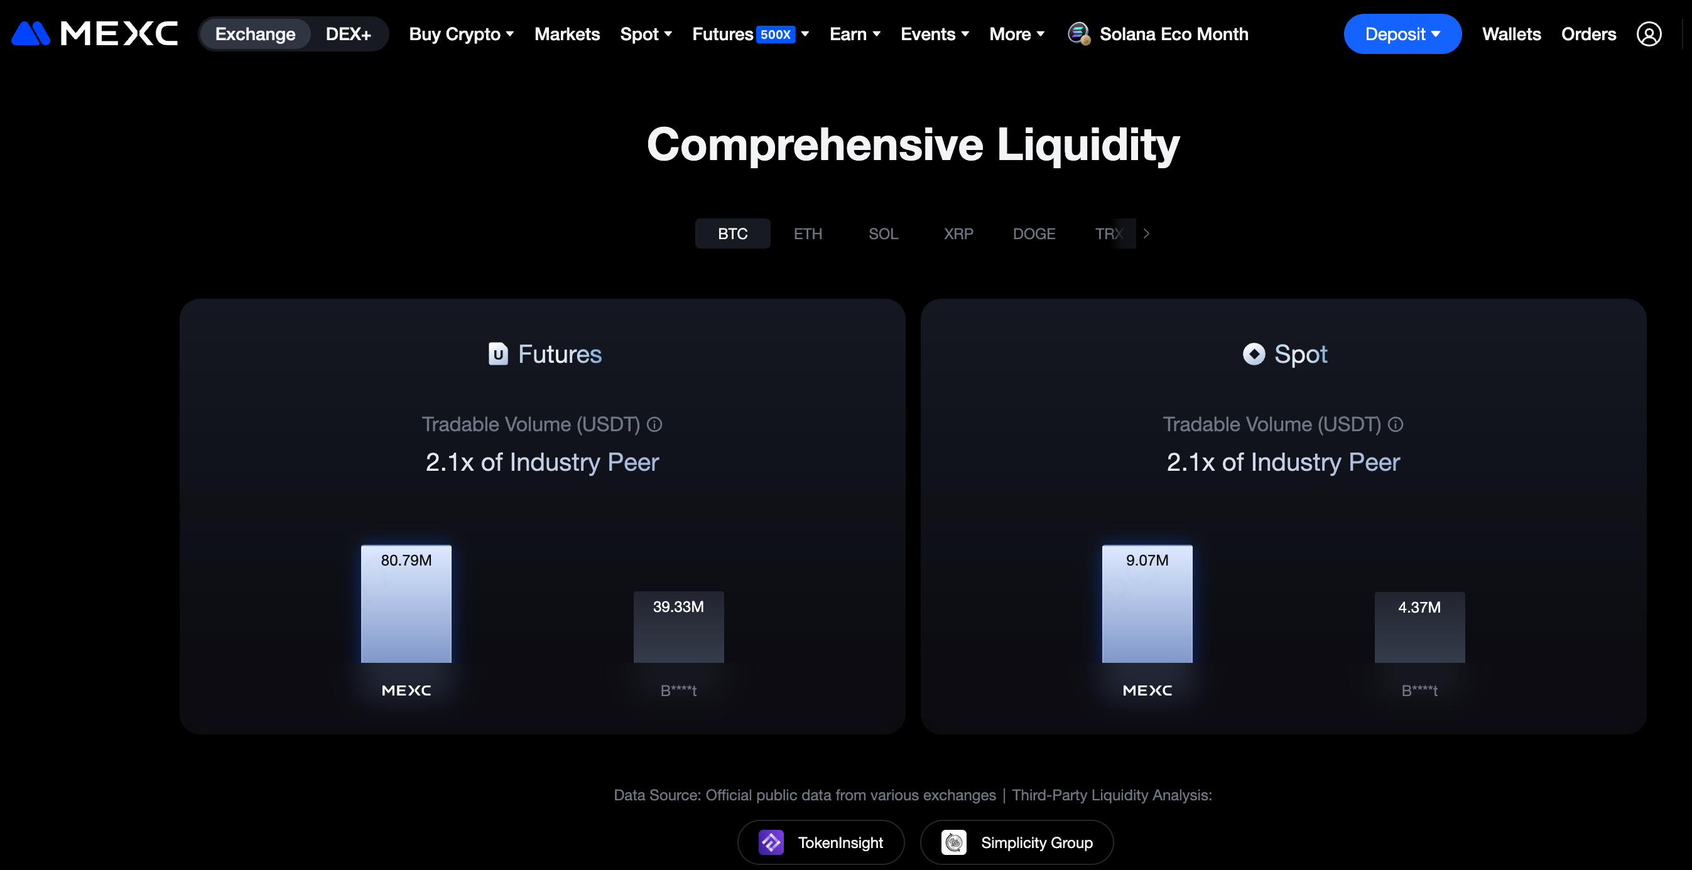Click the TokenInsight logo icon
The width and height of the screenshot is (1692, 870).
(771, 842)
